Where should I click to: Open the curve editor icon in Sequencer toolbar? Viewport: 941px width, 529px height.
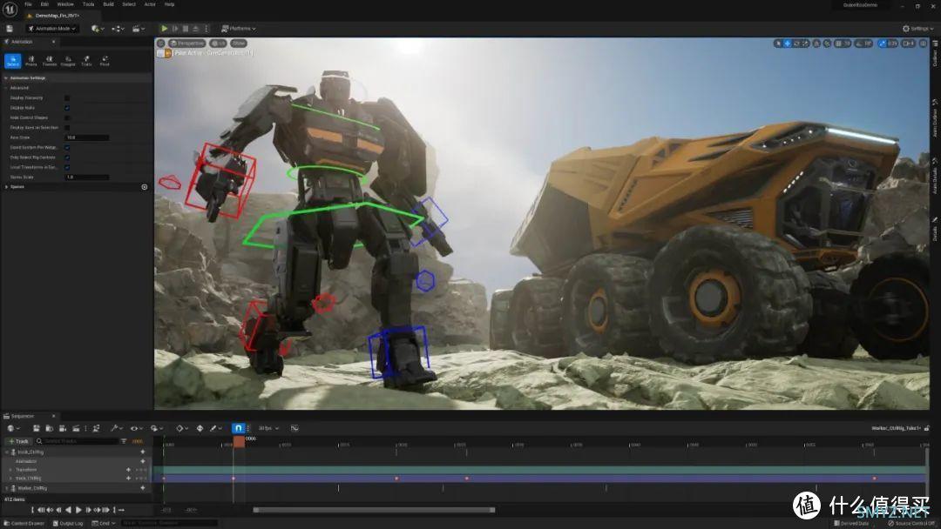tap(294, 428)
